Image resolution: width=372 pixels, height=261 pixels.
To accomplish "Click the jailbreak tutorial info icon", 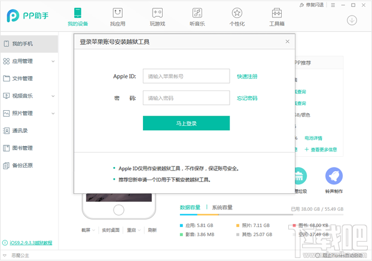I will point(5,242).
